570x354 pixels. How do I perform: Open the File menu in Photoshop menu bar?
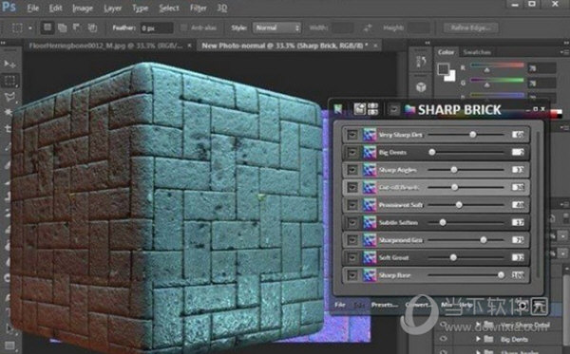pyautogui.click(x=32, y=8)
